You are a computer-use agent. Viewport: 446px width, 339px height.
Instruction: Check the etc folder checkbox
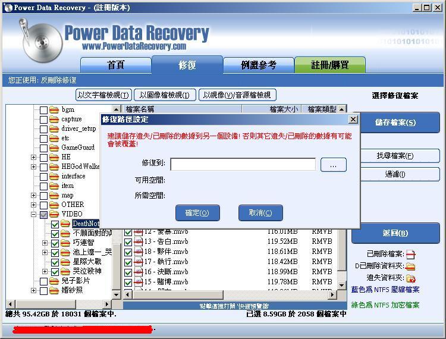[x=43, y=139]
